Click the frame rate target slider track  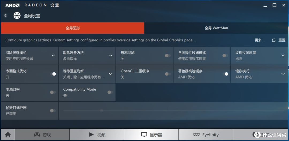(174, 111)
